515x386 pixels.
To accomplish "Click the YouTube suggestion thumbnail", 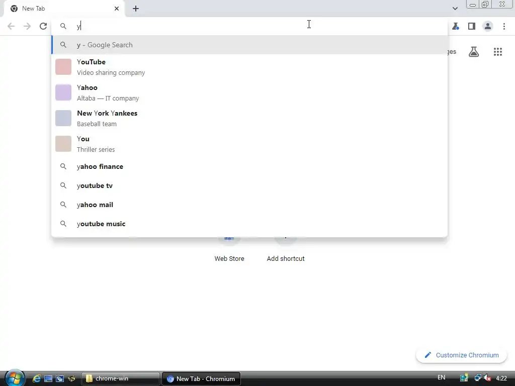I will coord(63,67).
